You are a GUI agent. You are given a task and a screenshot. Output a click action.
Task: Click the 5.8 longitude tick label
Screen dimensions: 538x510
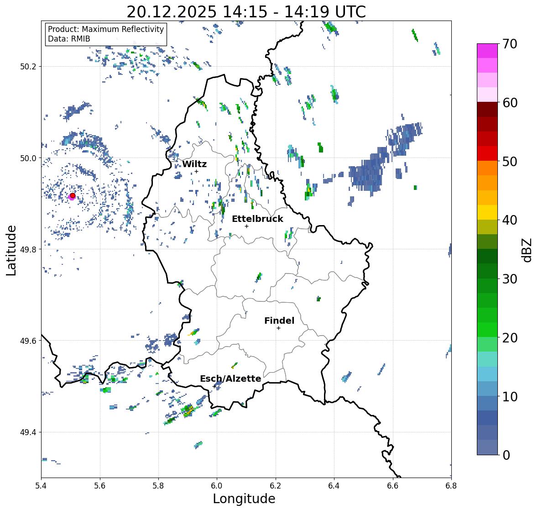(158, 486)
